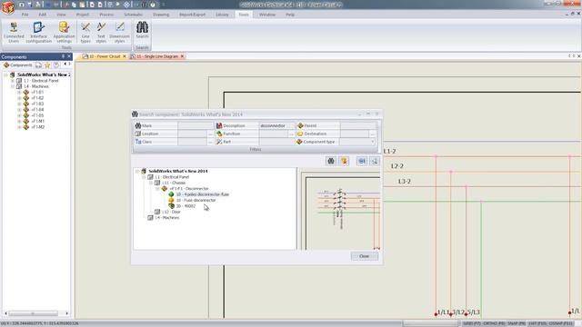582x327 pixels.
Task: Click the schematic preview thumbnail in dialog
Action: click(340, 210)
